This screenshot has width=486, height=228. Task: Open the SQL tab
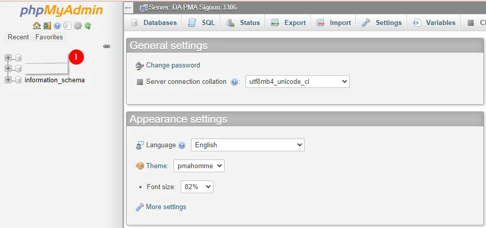(x=202, y=22)
